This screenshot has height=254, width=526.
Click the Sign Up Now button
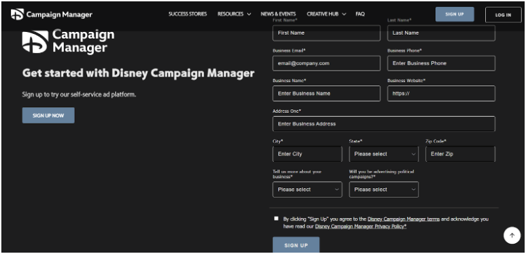48,115
